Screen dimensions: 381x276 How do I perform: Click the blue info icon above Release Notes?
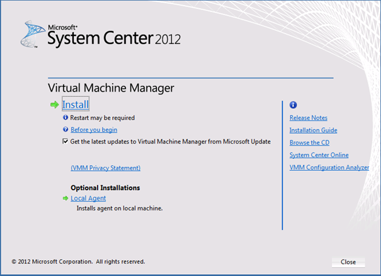click(x=293, y=105)
